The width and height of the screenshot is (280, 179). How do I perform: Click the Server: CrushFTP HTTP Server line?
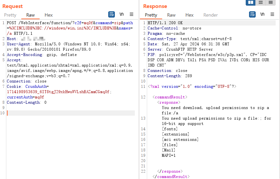coord(180,49)
